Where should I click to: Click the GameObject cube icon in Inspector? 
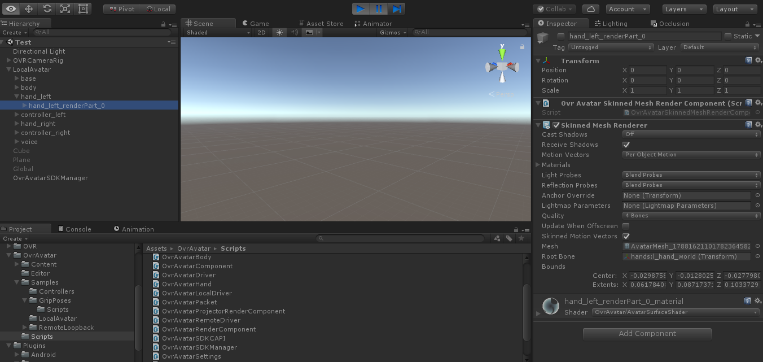click(543, 38)
